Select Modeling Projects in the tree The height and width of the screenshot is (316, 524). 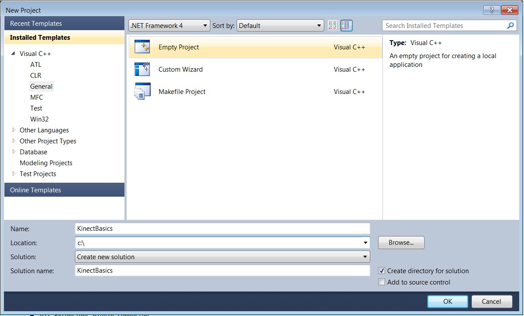(46, 163)
